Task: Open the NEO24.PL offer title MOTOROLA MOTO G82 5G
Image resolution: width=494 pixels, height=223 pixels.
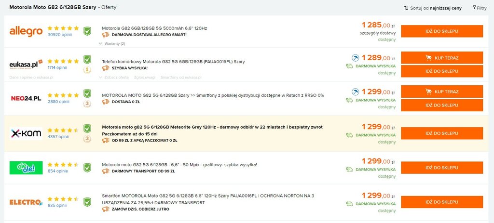Action: click(213, 95)
